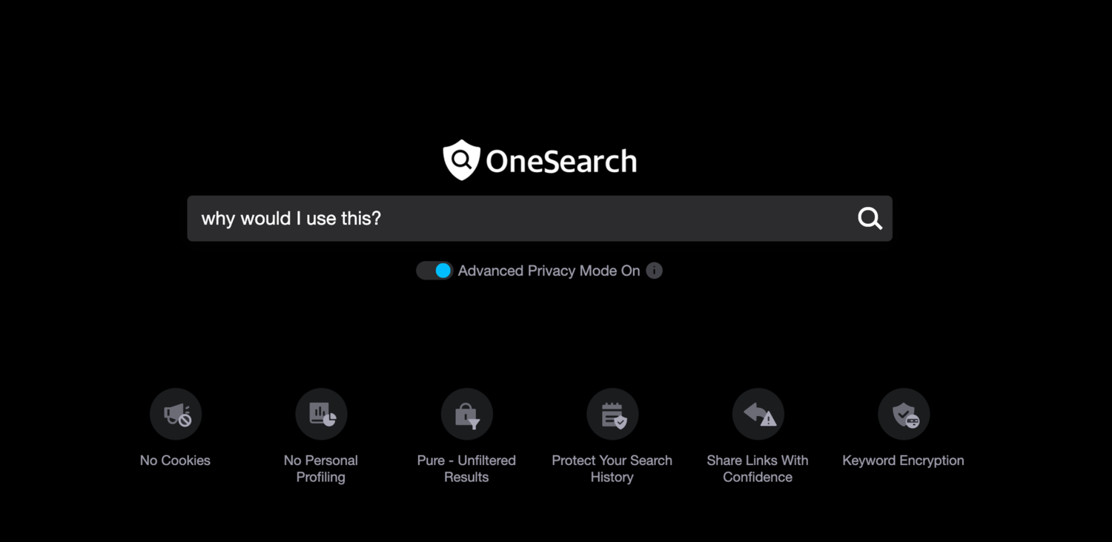Screen dimensions: 1112x542
Task: Click the Advanced Privacy Mode On label
Action: pyautogui.click(x=548, y=271)
